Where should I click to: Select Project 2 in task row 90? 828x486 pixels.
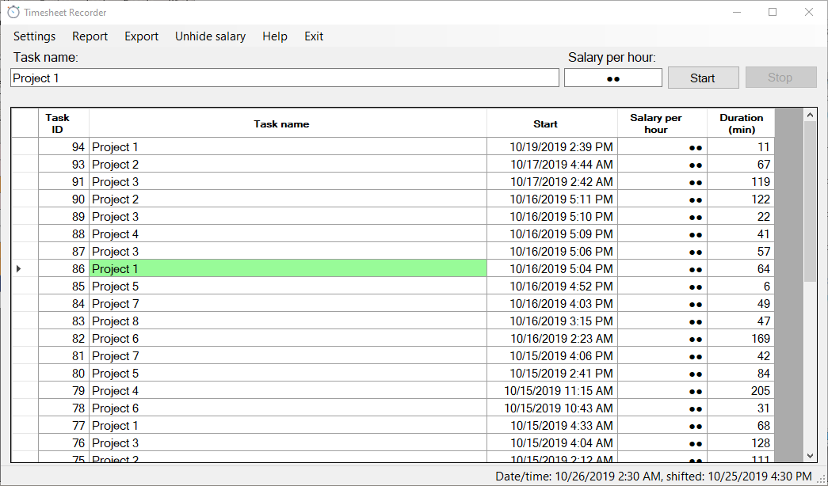point(288,199)
